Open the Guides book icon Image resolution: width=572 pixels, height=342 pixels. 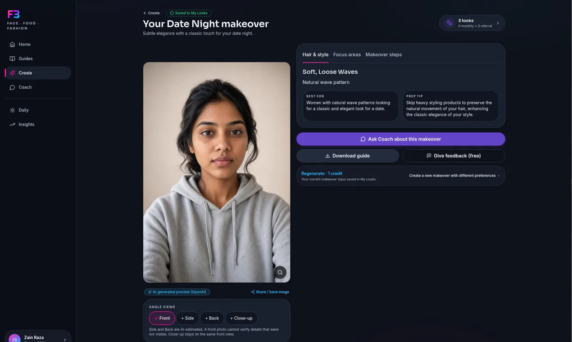pyautogui.click(x=12, y=58)
